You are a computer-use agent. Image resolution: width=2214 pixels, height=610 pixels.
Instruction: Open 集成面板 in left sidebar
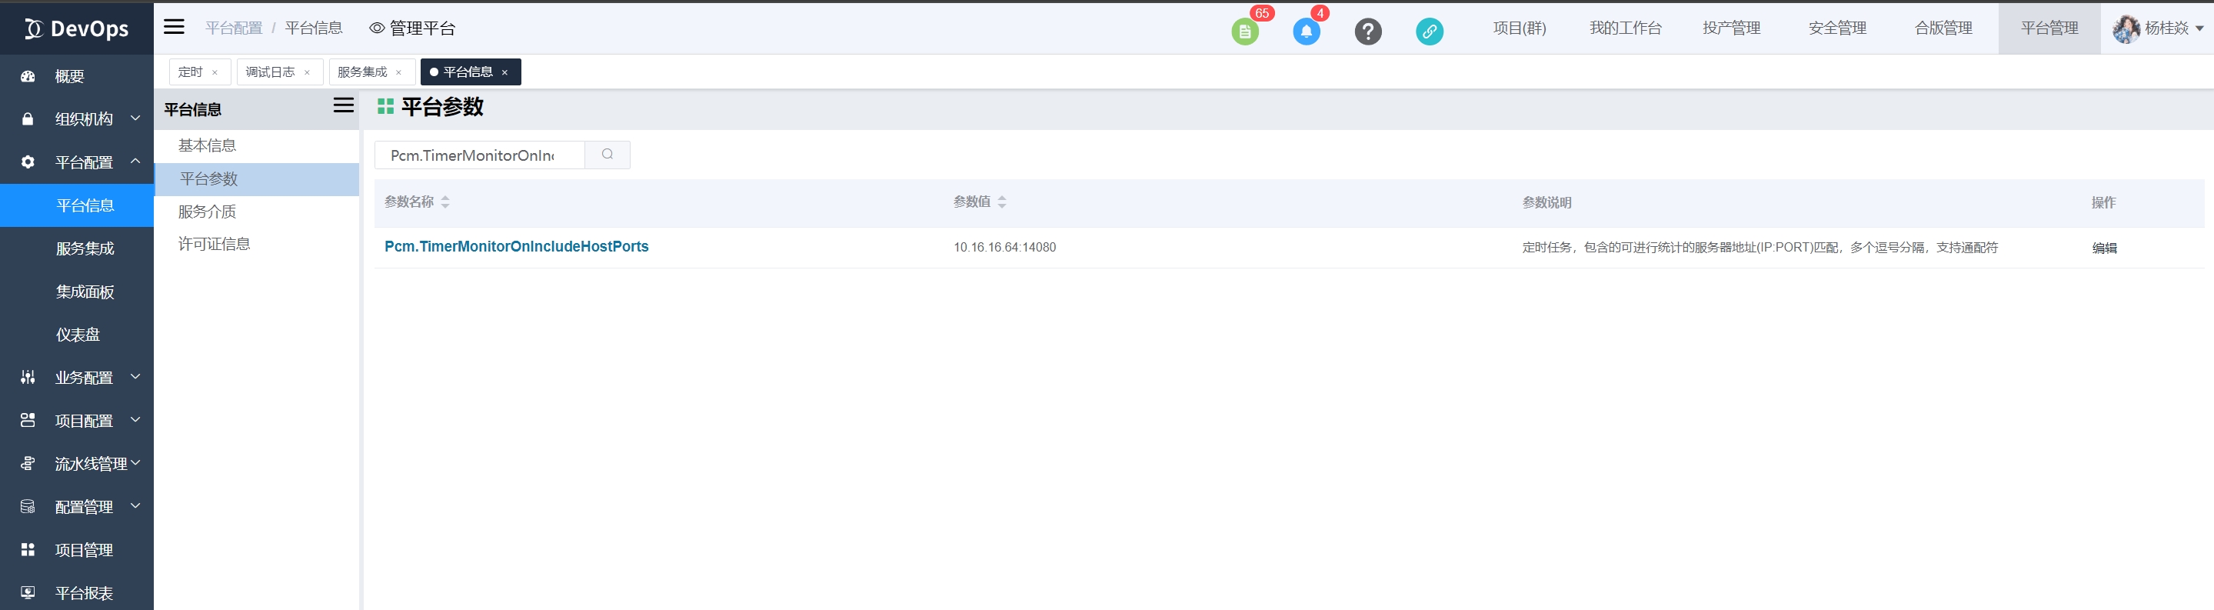point(85,292)
